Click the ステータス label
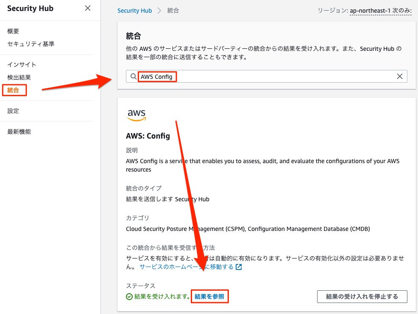Image resolution: width=418 pixels, height=314 pixels. tap(140, 286)
